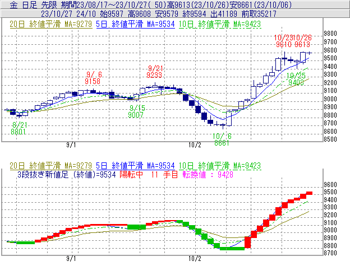The height and width of the screenshot is (266, 350).
Task: Click the large white candlestick after the 10/6 low
Action: pos(229,118)
